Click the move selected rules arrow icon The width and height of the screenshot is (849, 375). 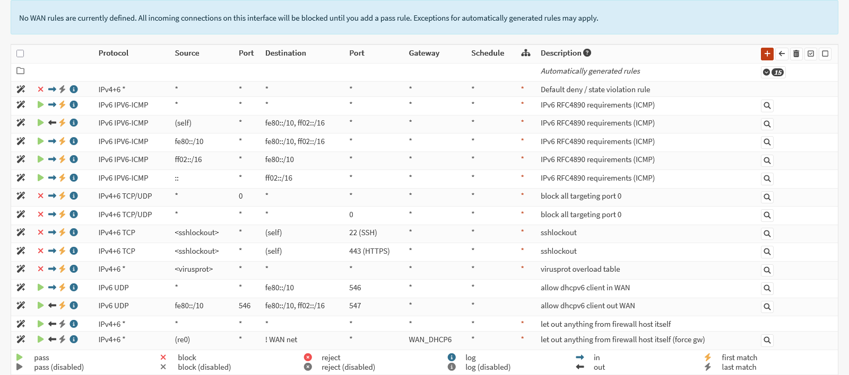pos(782,53)
